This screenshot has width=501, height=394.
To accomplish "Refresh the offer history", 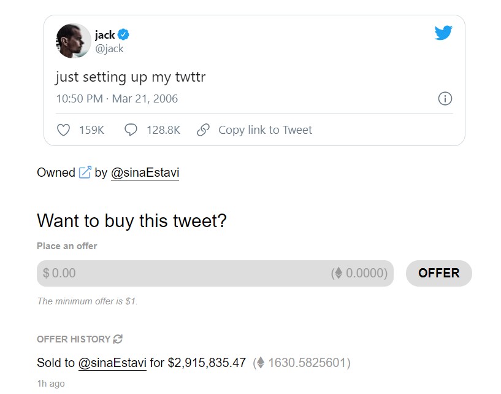I will tap(117, 339).
